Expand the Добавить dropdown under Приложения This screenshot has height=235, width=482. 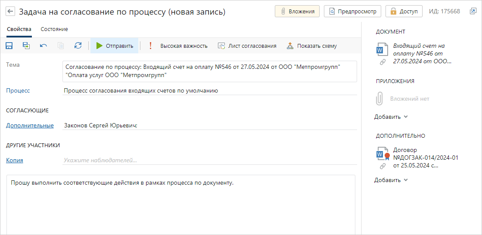pos(391,117)
